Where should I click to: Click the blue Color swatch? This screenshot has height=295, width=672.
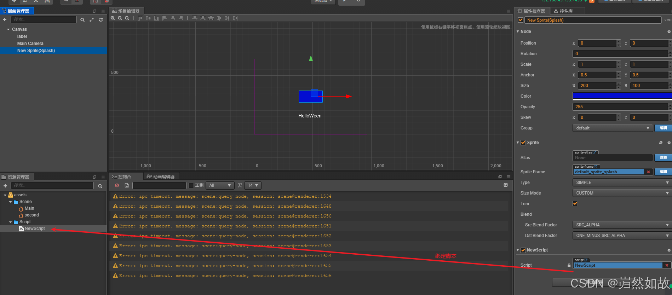click(x=622, y=96)
